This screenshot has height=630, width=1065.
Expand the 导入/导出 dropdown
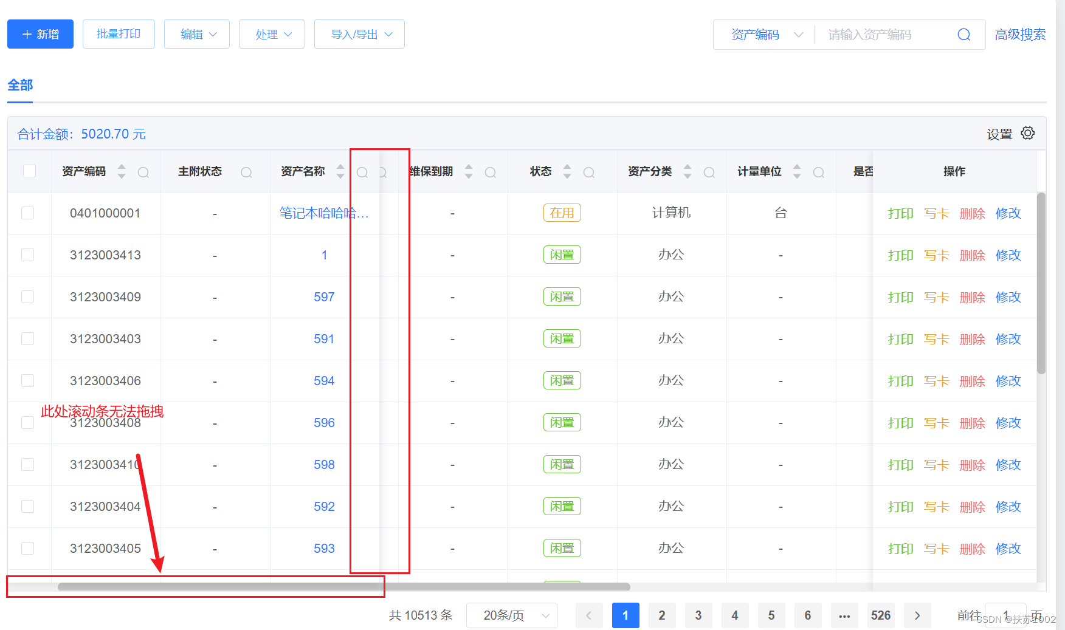coord(359,34)
